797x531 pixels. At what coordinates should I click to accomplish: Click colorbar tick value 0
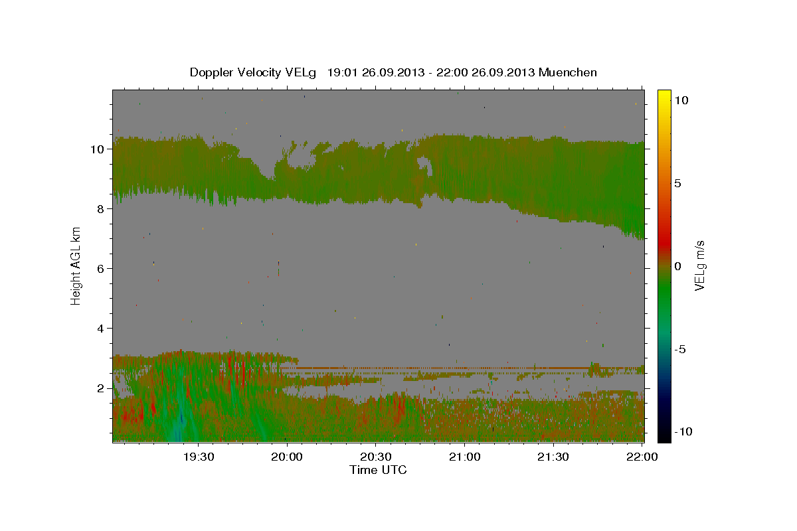[677, 266]
